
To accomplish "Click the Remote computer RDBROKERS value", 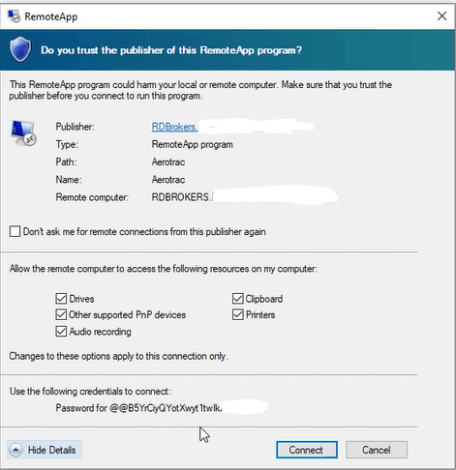I will 181,197.
